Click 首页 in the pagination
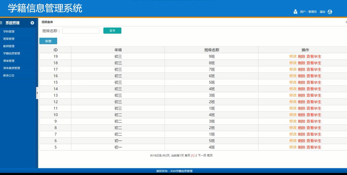Image resolution: width=347 pixels, height=175 pixels. pos(187,155)
